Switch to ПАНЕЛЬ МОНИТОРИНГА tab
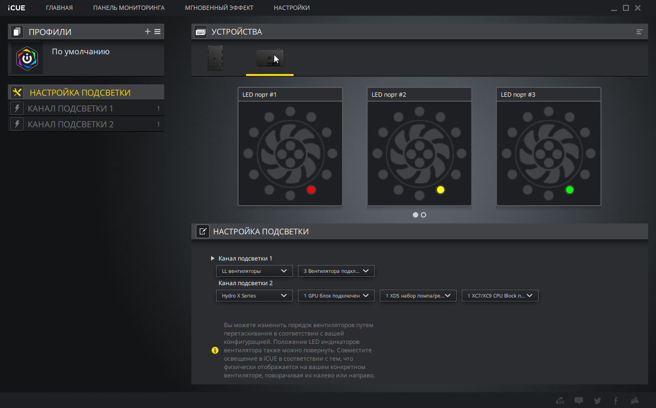 [x=129, y=8]
